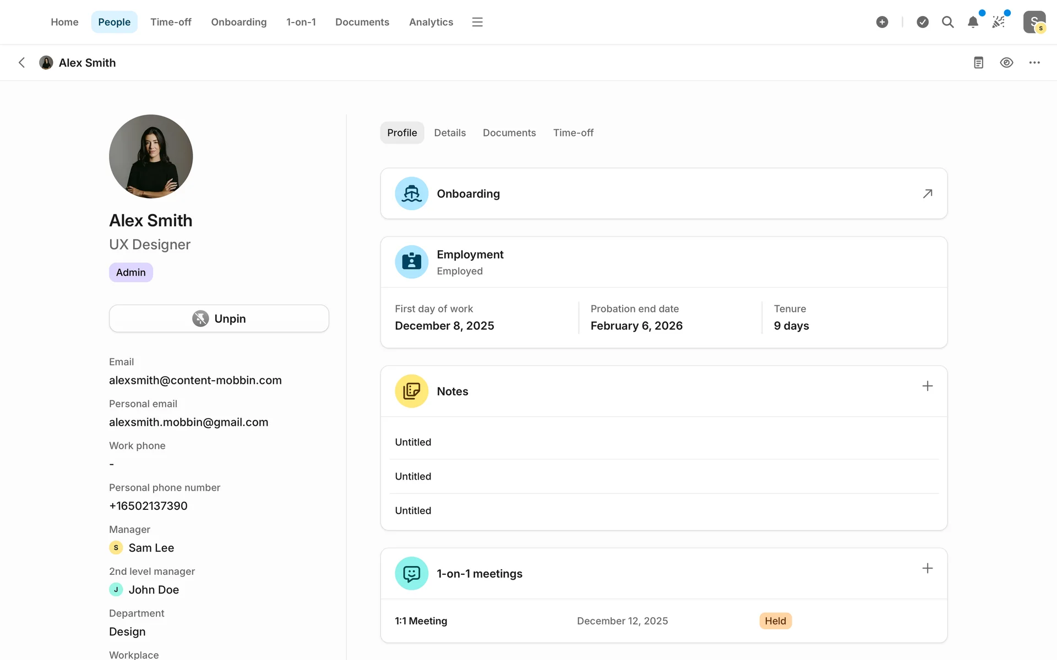1057x660 pixels.
Task: Unpin Alex Smith's profile
Action: [219, 318]
